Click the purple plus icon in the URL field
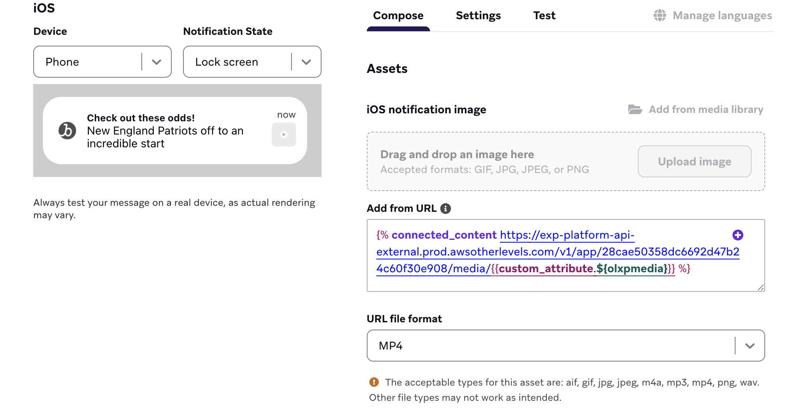808x410 pixels. pyautogui.click(x=738, y=236)
